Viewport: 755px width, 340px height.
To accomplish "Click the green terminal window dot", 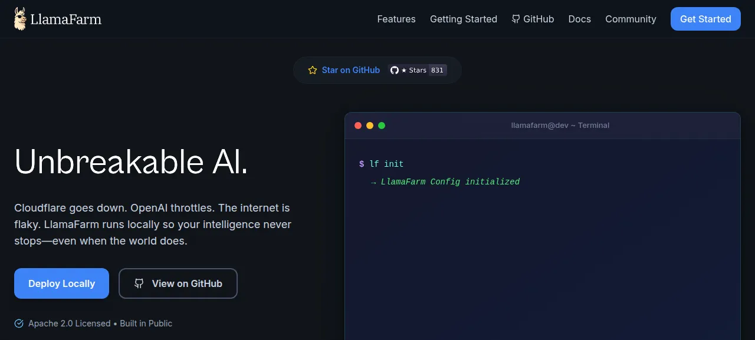I will [382, 126].
